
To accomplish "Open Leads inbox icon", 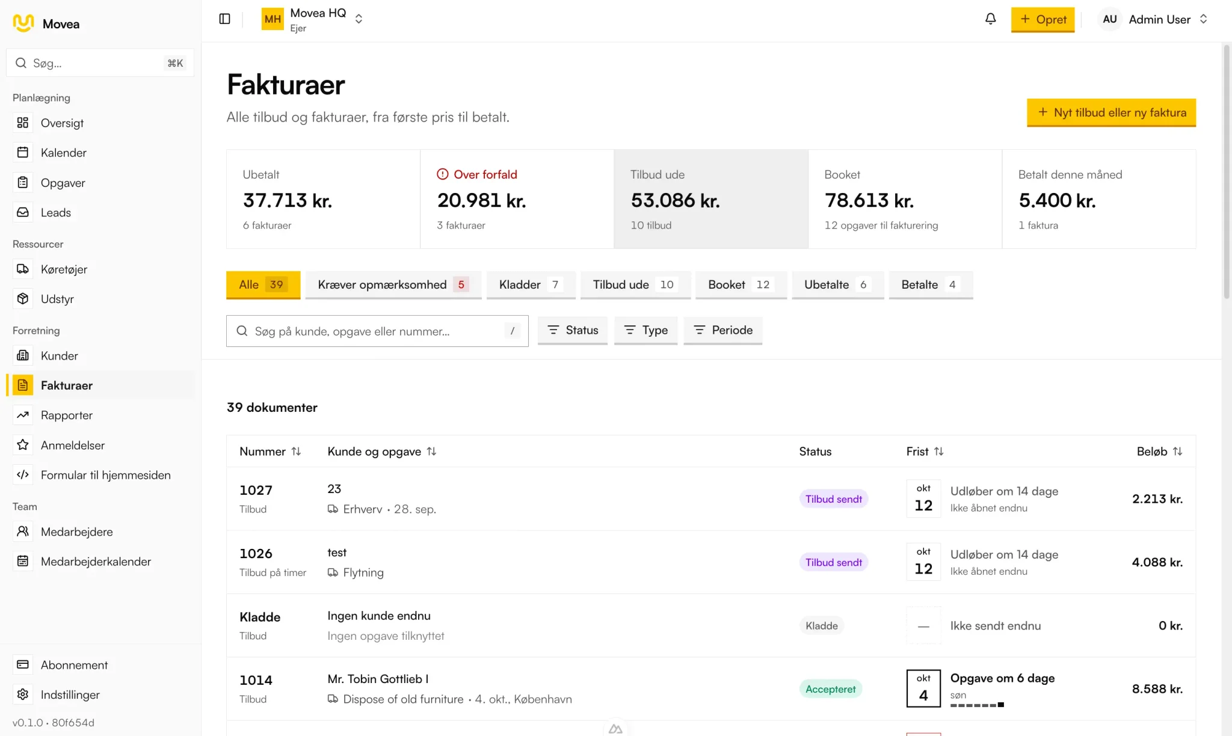I will 23,212.
